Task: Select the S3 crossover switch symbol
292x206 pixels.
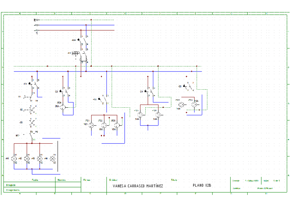Action: [32, 123]
